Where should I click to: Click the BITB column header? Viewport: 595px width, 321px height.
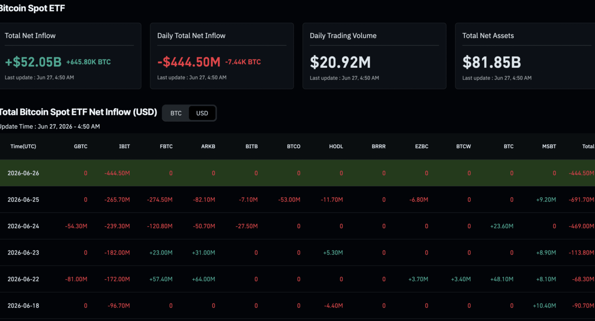[252, 146]
